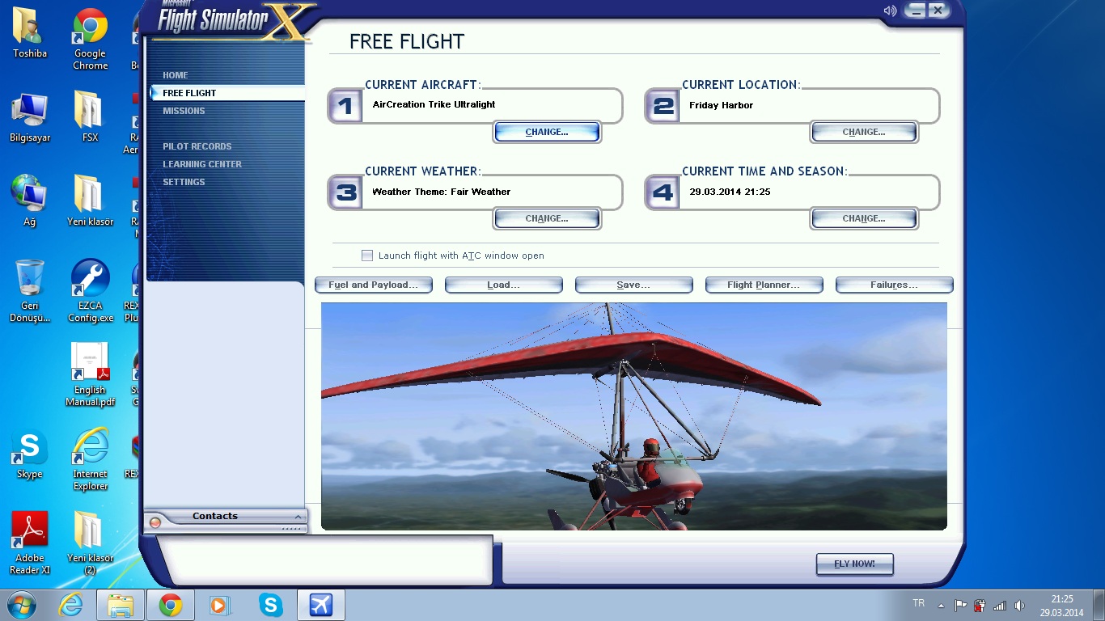Open Pilot Records in the sidebar
The image size is (1105, 621).
tap(197, 146)
